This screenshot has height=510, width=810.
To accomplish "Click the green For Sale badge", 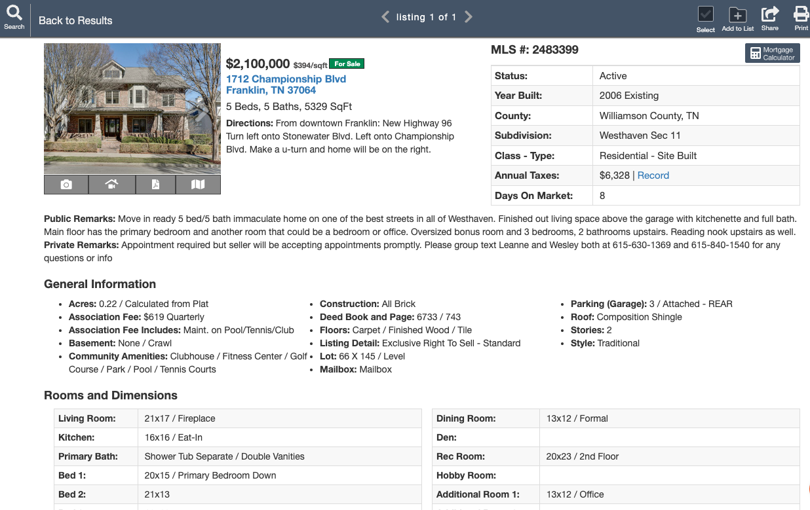I will (x=347, y=64).
